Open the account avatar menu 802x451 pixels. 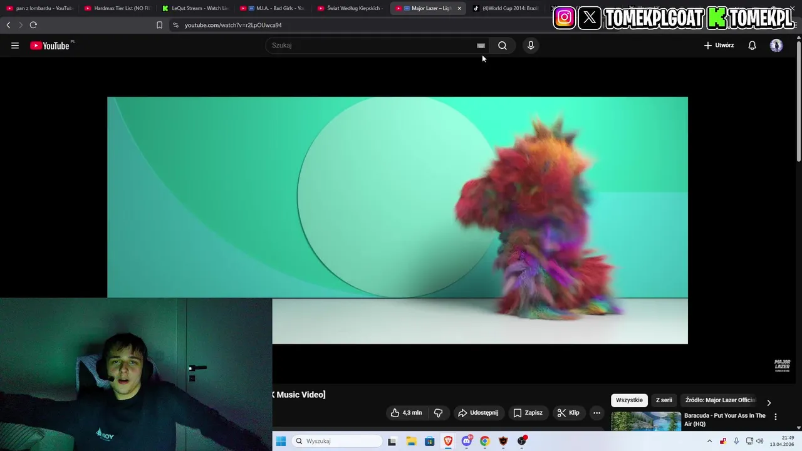tap(776, 45)
